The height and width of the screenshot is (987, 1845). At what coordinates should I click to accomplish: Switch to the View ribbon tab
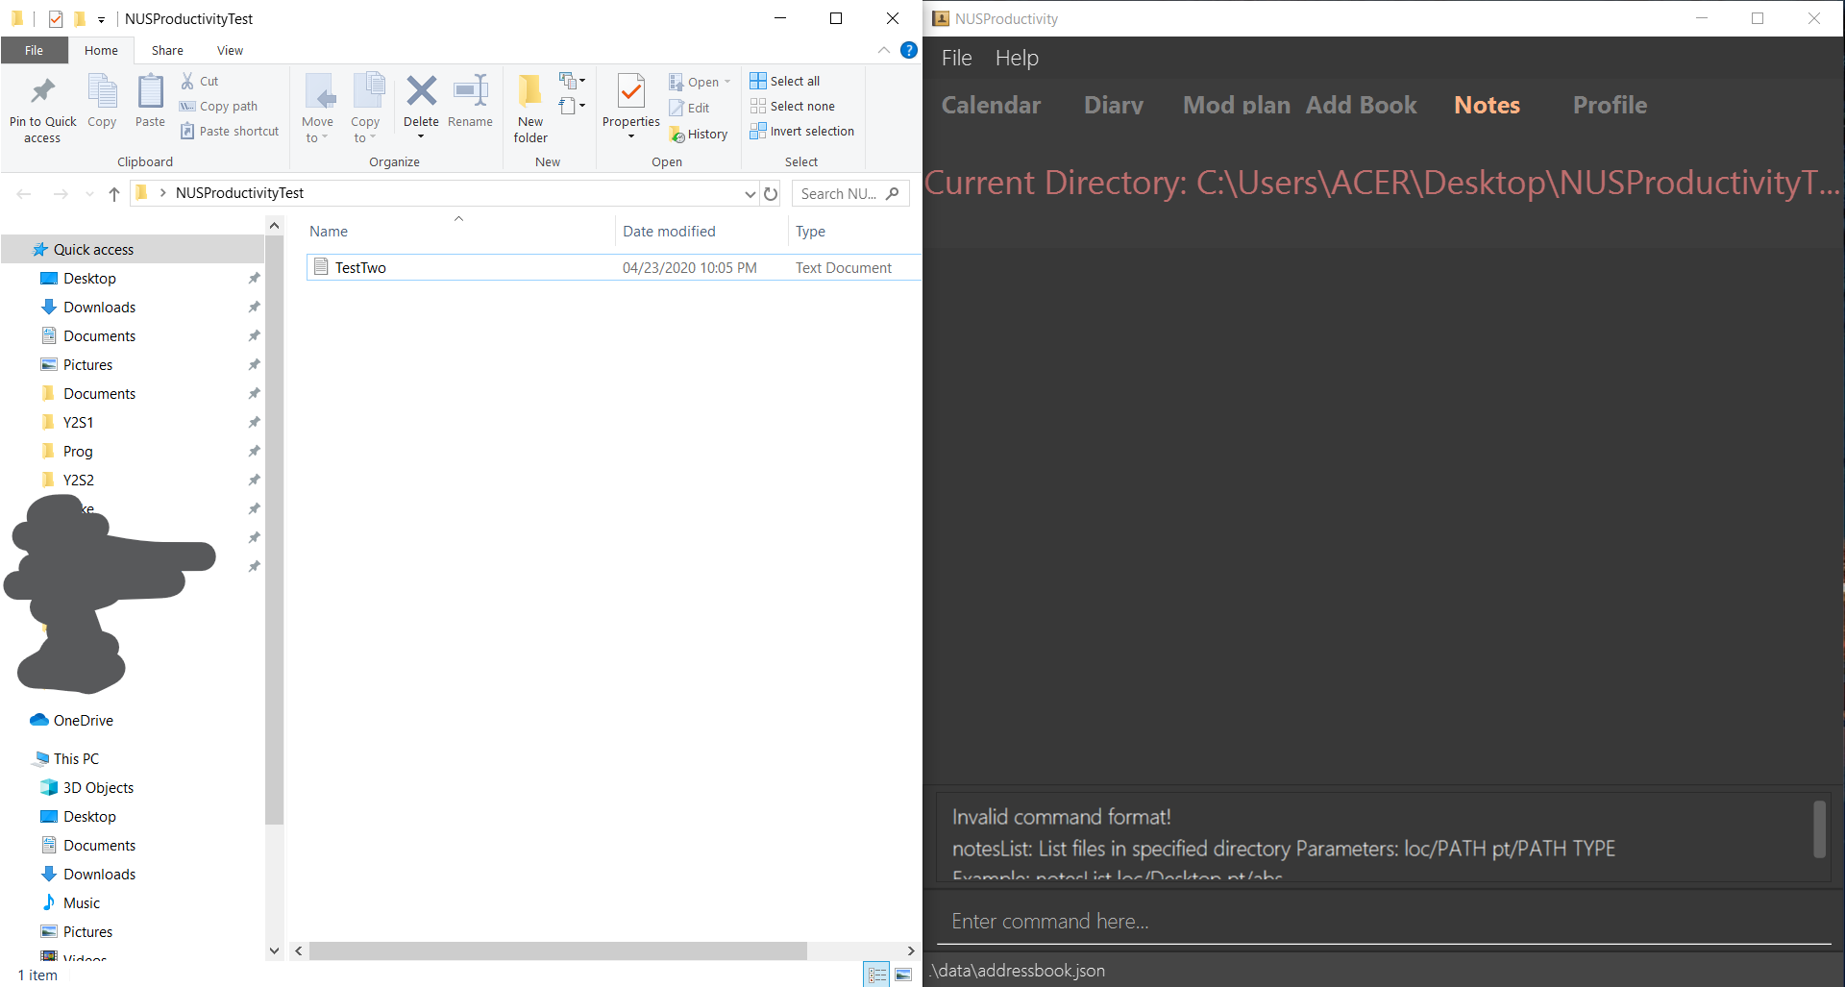[230, 50]
